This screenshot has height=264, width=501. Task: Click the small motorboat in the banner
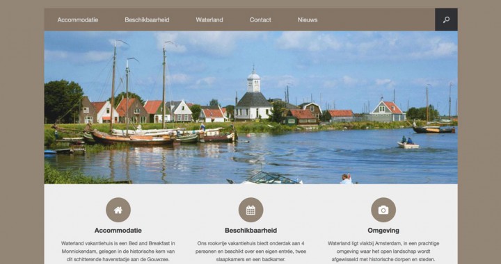tap(408, 144)
